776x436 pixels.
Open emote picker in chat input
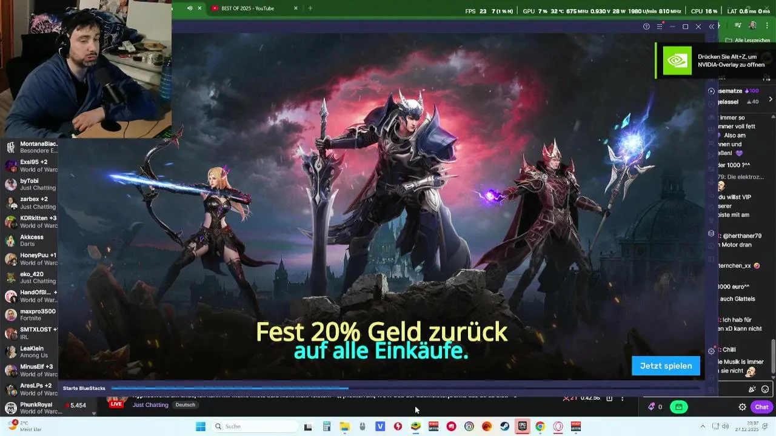click(765, 389)
